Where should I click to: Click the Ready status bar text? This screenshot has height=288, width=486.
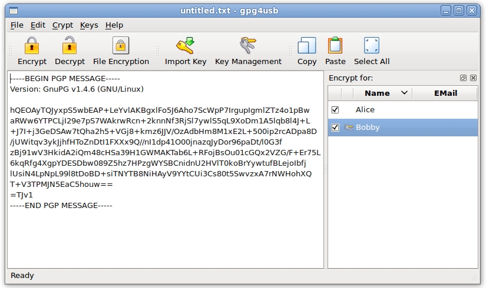pyautogui.click(x=22, y=275)
